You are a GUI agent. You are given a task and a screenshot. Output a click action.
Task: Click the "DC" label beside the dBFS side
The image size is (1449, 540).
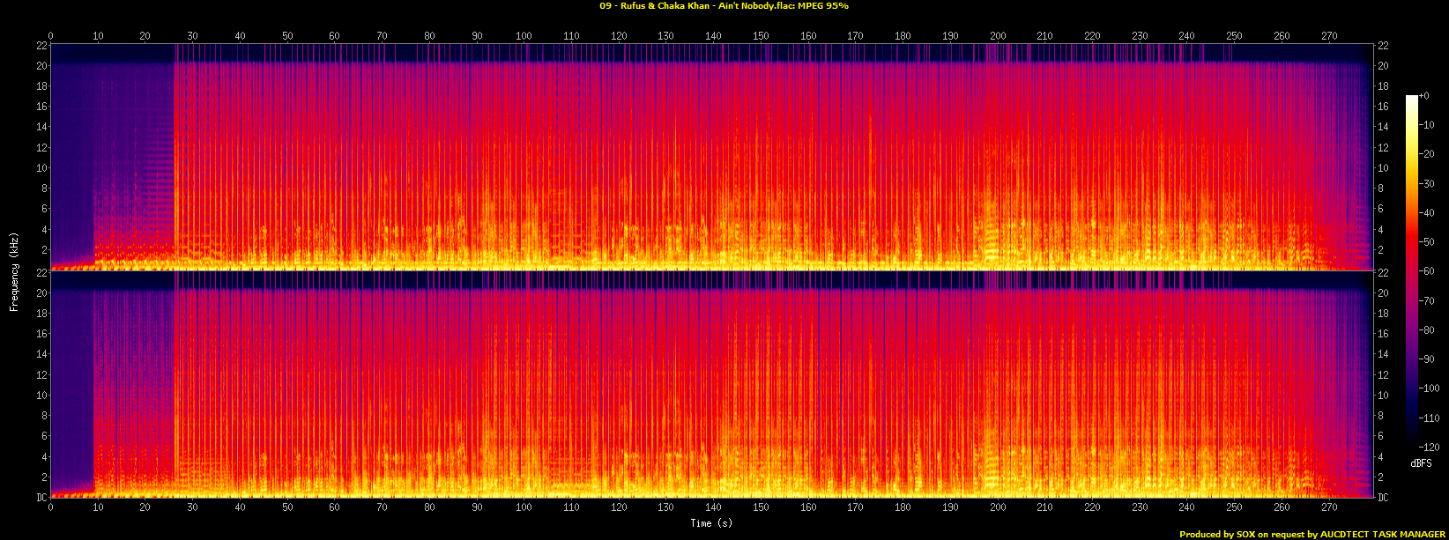pos(1383,498)
